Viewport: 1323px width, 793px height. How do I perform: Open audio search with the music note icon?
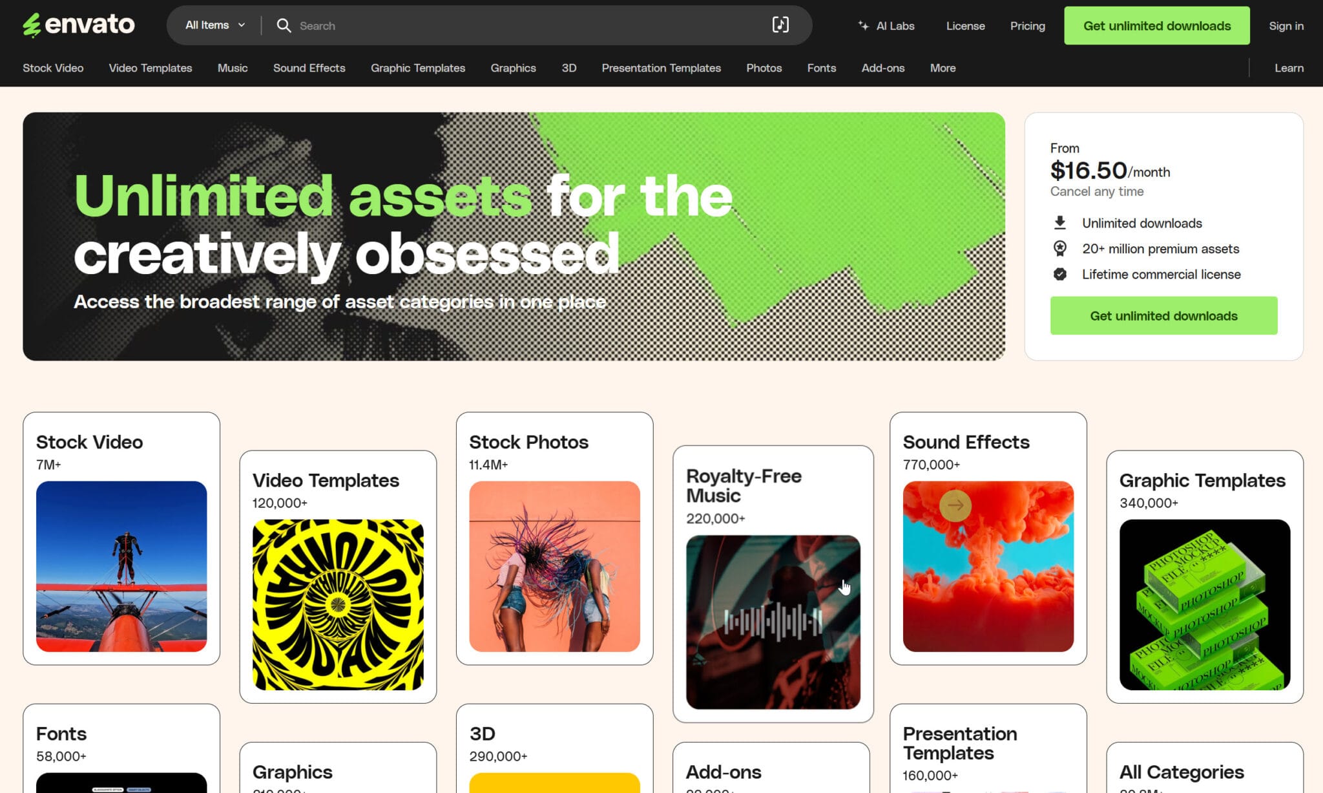(781, 25)
